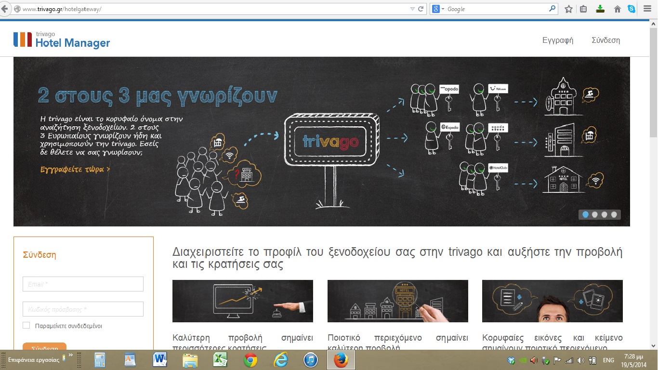Viewport: 658px width, 370px height.
Task: Click scrollbar down arrow at the page's right edge
Action: click(x=654, y=345)
